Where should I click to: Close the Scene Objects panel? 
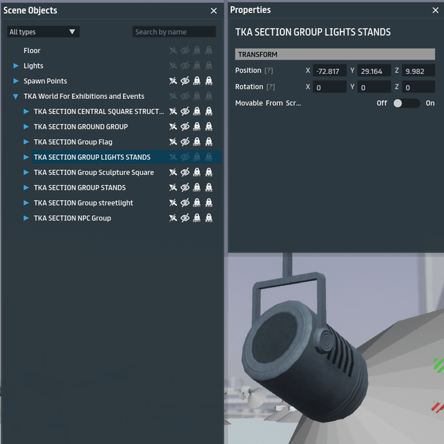pos(214,11)
